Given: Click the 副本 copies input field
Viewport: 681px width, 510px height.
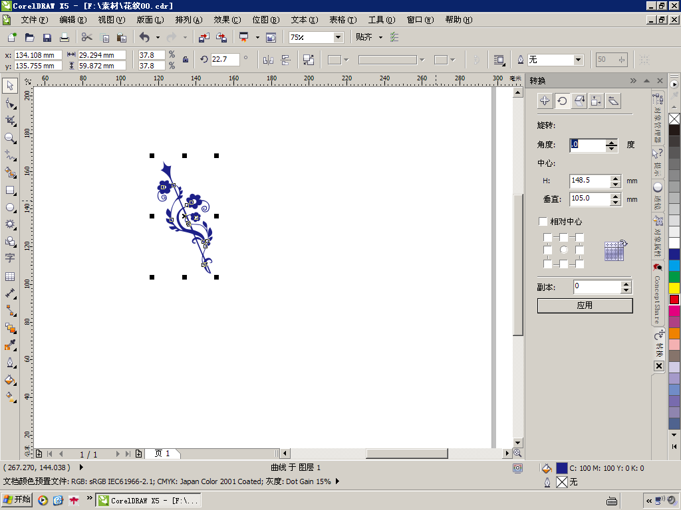Looking at the screenshot, I should 597,287.
